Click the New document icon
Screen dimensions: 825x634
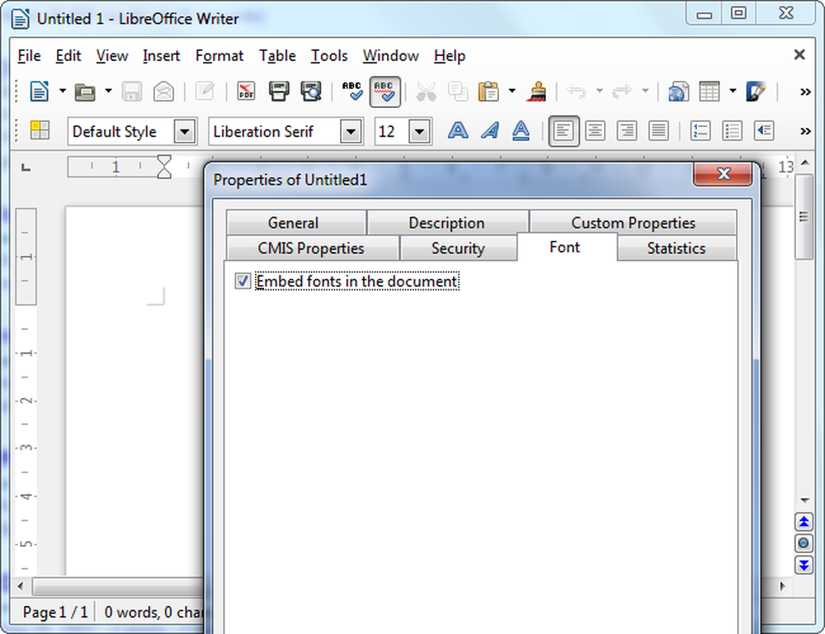pos(40,92)
